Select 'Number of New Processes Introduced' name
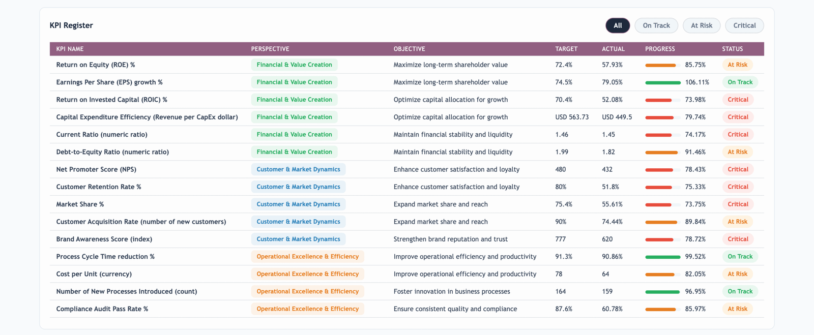814x335 pixels. [127, 291]
